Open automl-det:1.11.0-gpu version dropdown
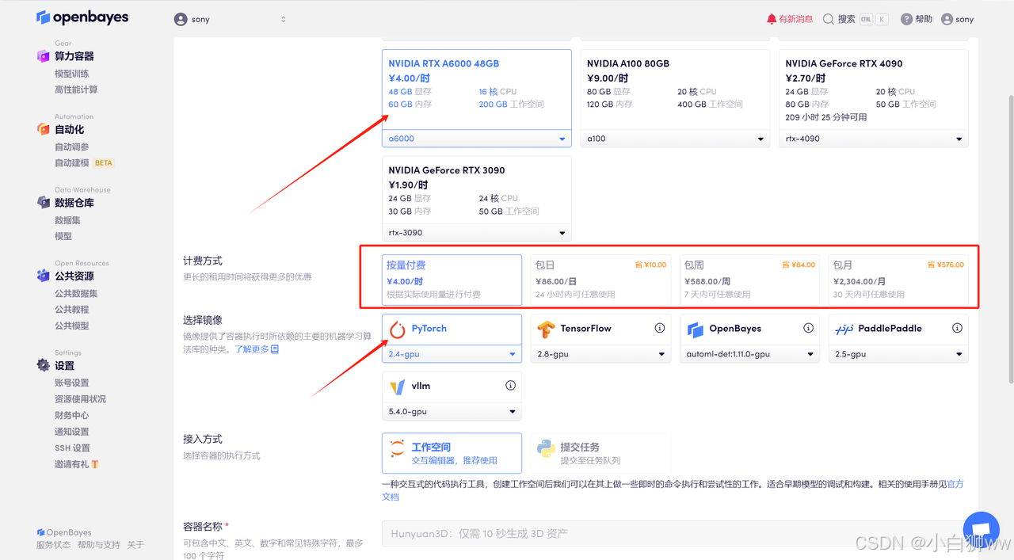The image size is (1014, 560). (x=749, y=354)
